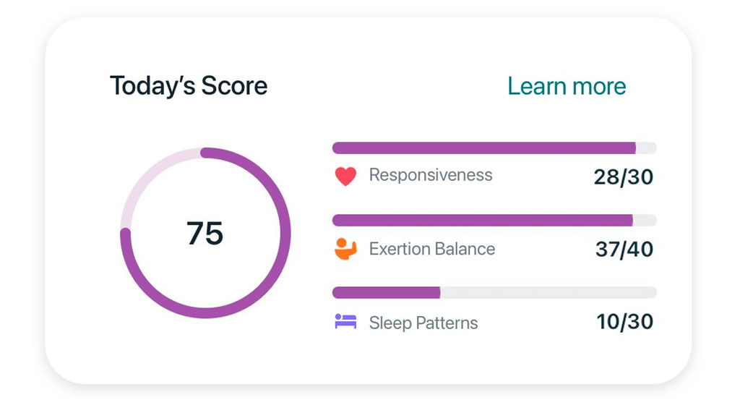Select the Responsiveness label text
This screenshot has width=740, height=413.
(x=431, y=175)
